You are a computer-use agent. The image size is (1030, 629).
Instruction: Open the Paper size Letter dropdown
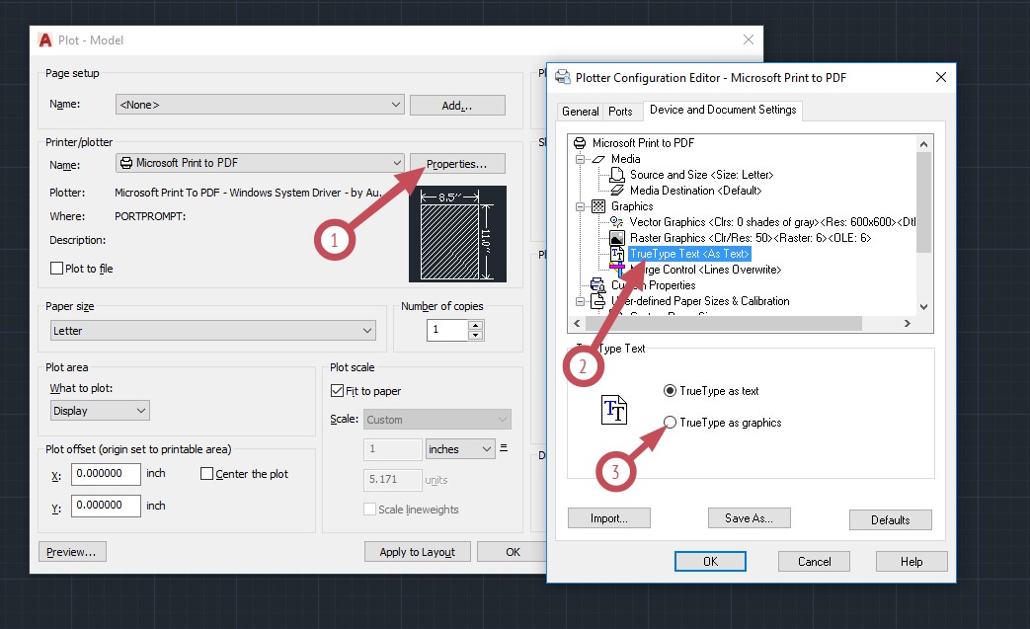213,330
